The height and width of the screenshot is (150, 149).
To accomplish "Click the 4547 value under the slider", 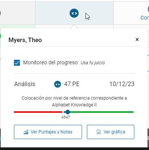I will (66, 117).
